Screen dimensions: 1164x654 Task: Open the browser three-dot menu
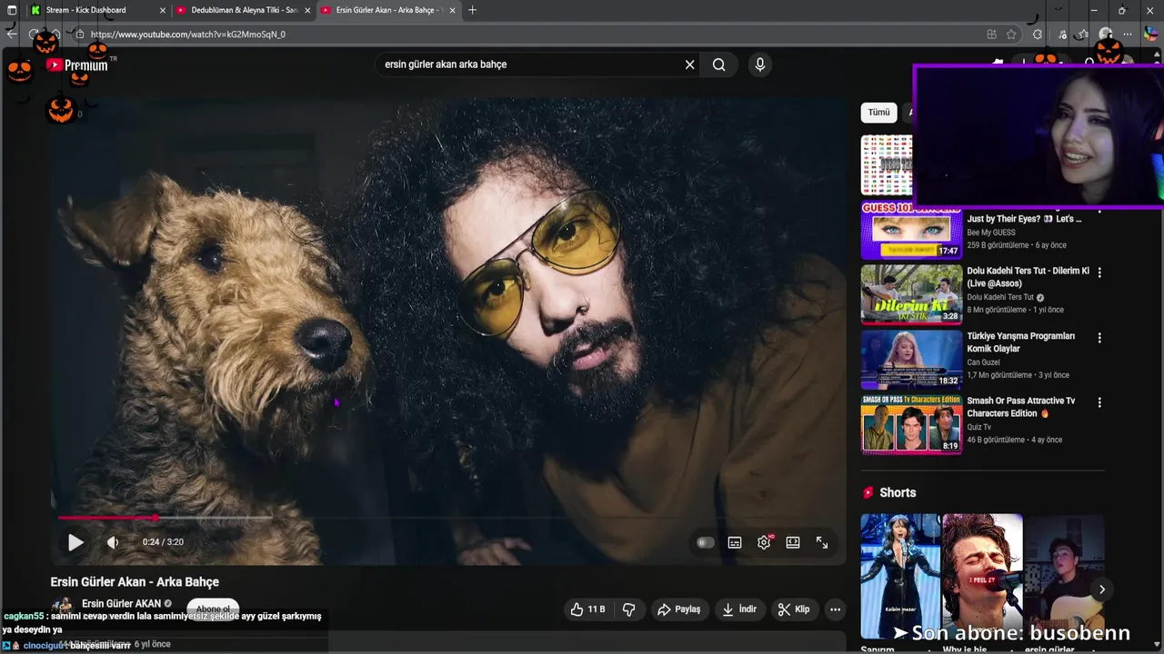pyautogui.click(x=1128, y=35)
